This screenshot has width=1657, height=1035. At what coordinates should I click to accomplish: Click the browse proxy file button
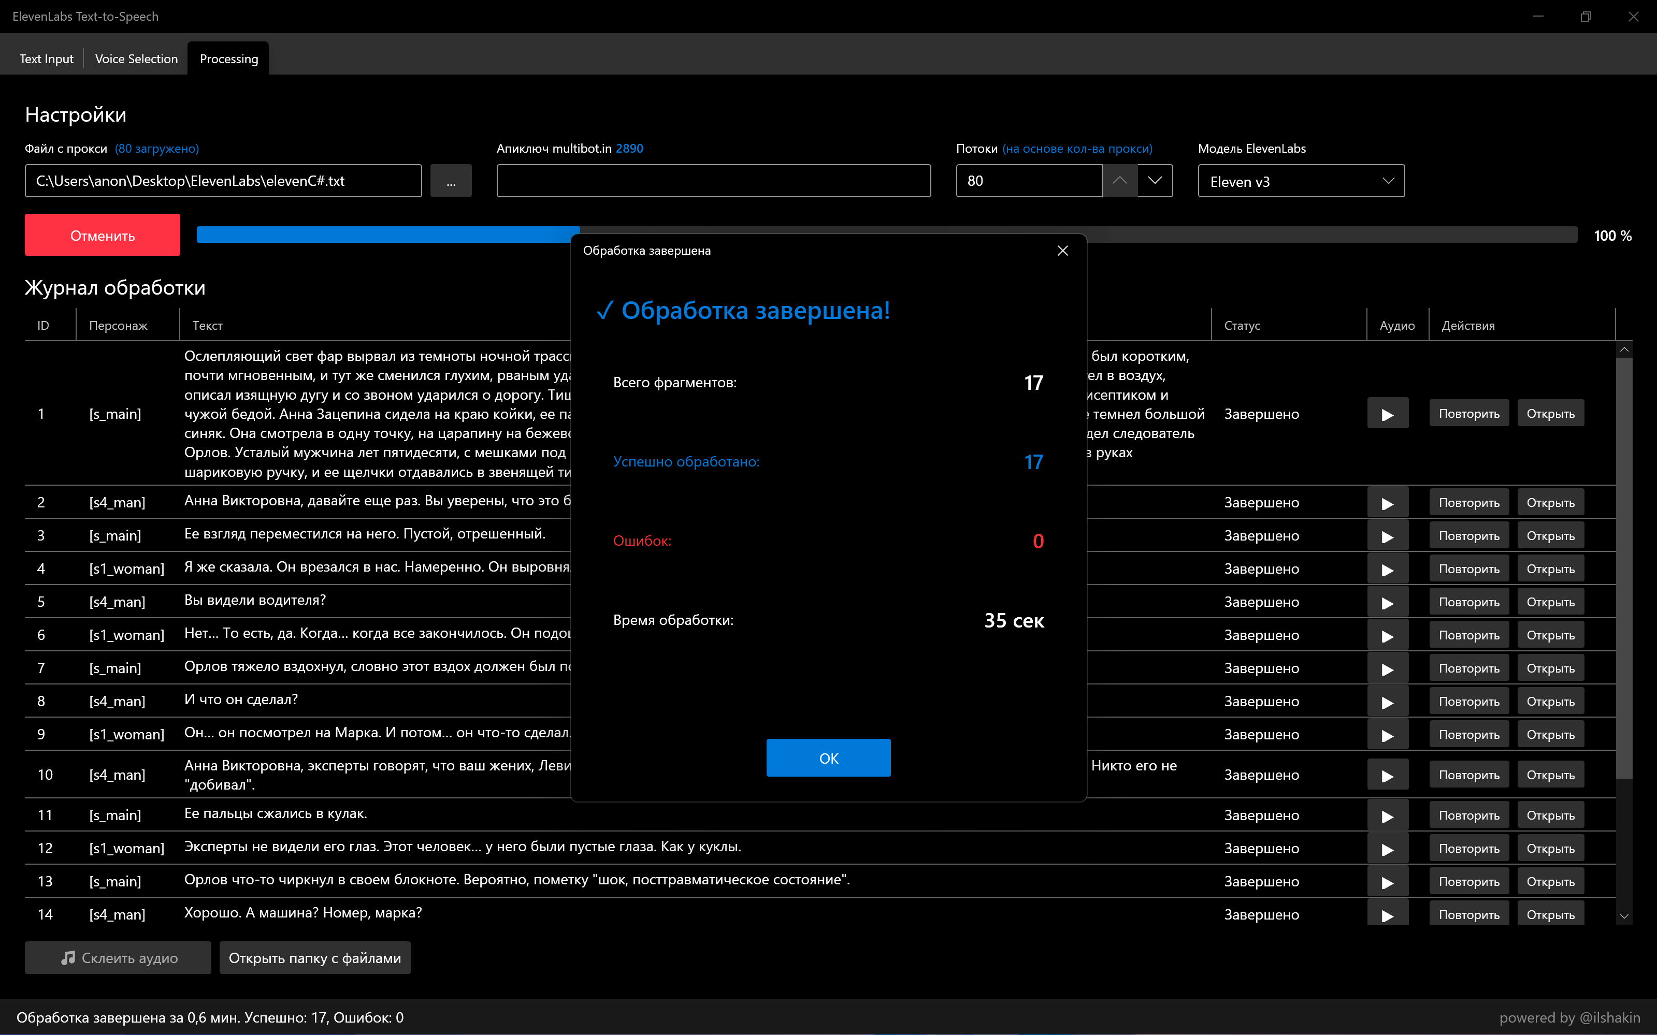click(451, 181)
